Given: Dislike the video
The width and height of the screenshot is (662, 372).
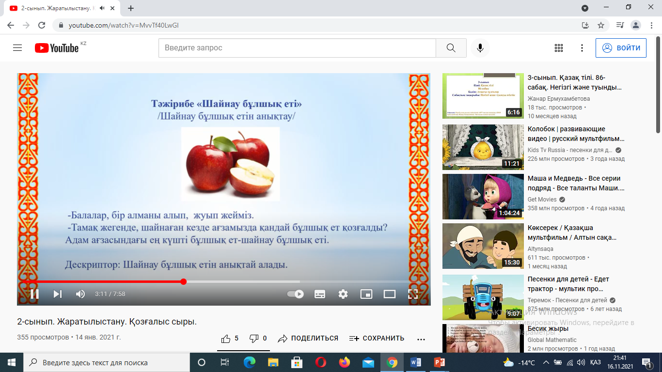Looking at the screenshot, I should click(x=258, y=339).
